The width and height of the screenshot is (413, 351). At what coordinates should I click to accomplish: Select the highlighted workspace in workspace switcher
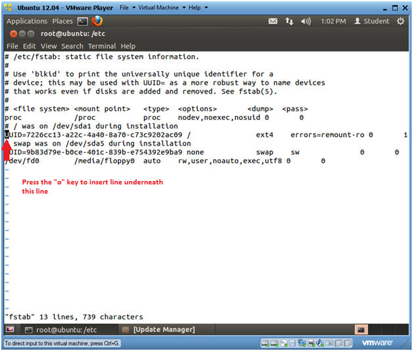tap(361, 330)
